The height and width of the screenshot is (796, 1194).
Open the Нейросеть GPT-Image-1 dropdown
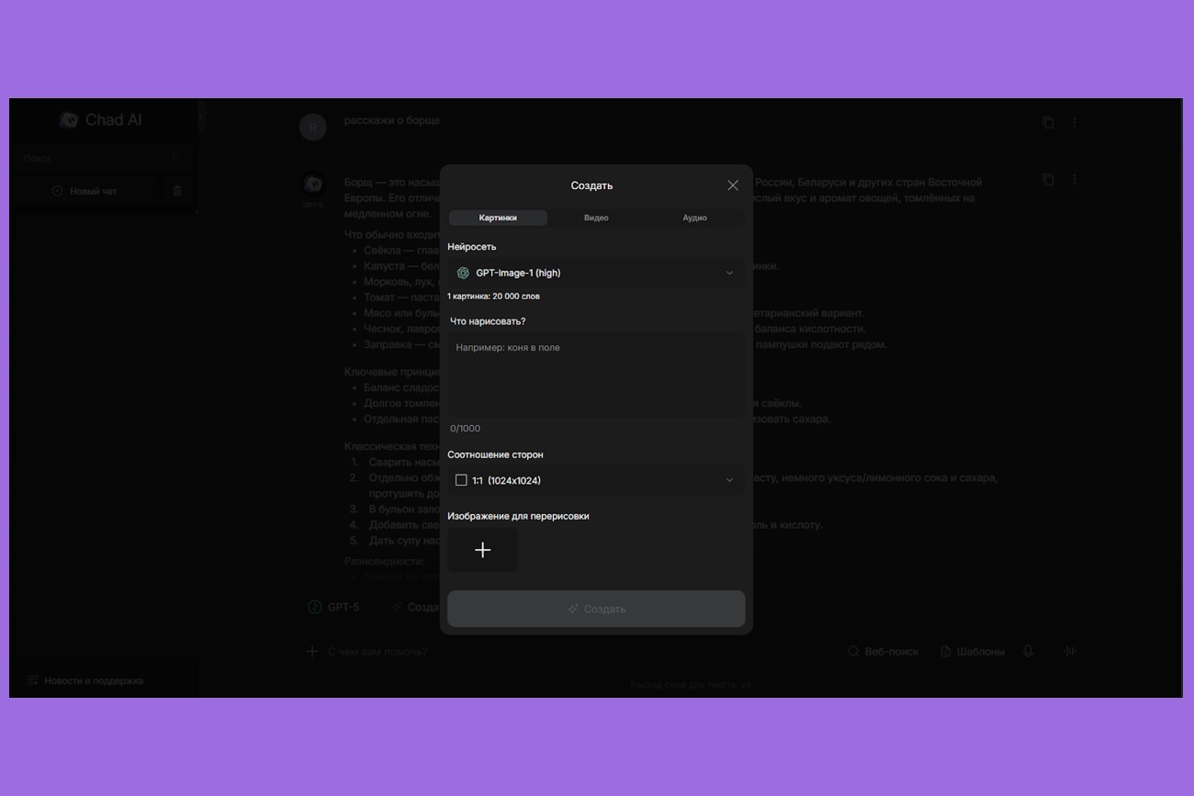point(595,273)
